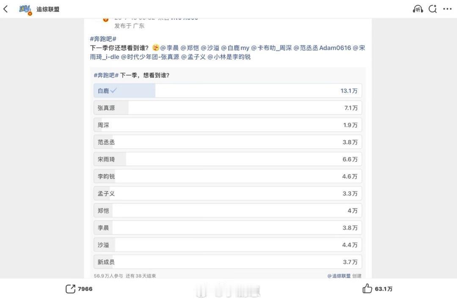457x302 pixels.
Task: Open @孟子义 mention link
Action: tap(193, 57)
